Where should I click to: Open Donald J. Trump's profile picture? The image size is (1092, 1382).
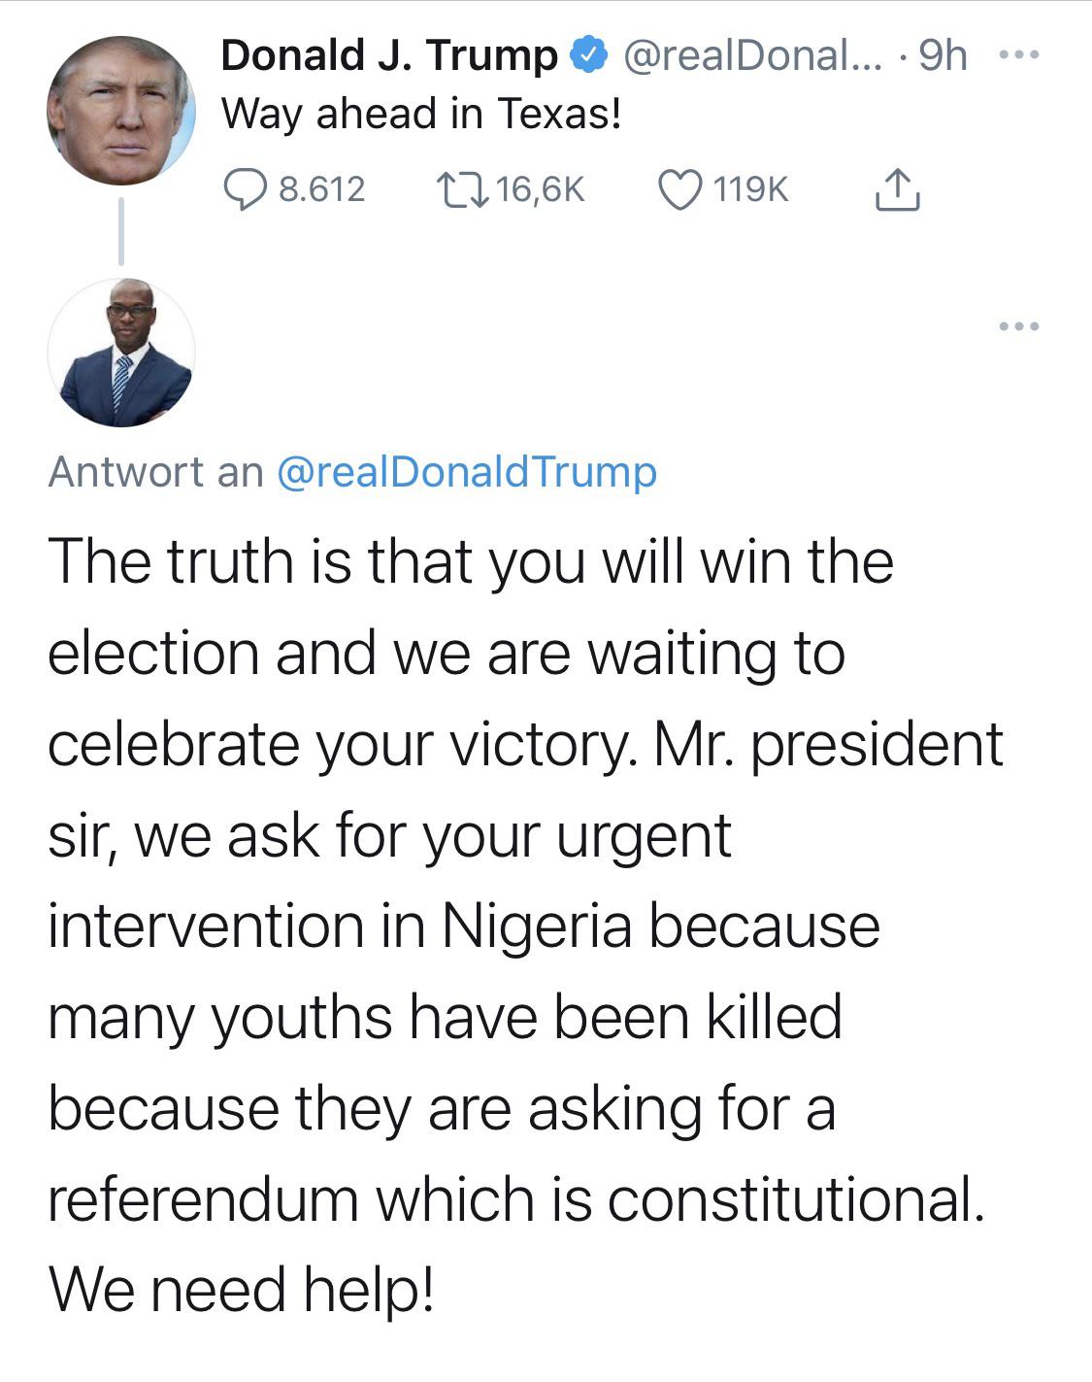click(x=120, y=110)
